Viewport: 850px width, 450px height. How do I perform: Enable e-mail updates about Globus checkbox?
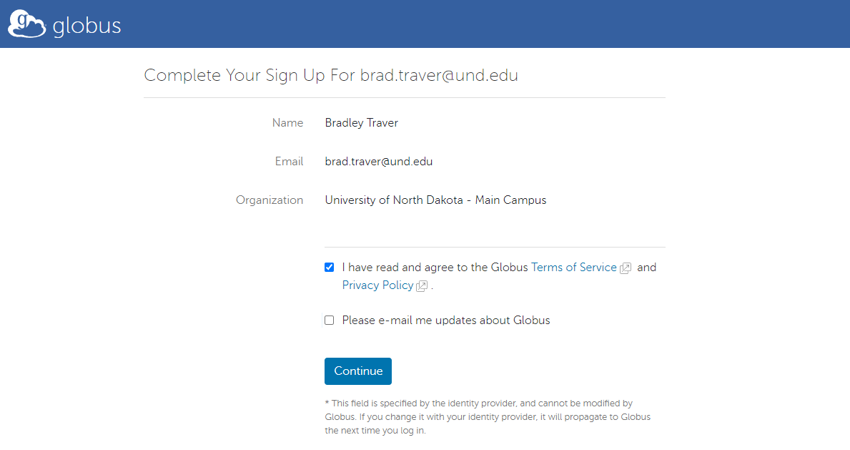coord(329,321)
